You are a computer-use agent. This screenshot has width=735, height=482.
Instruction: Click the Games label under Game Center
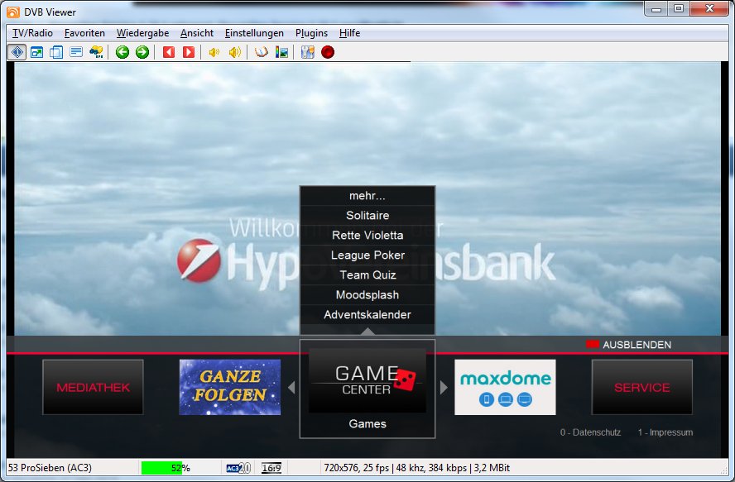(x=367, y=423)
